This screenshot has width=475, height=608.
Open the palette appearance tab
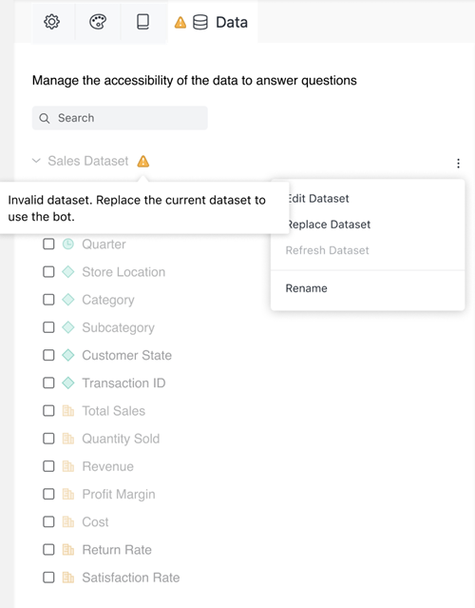point(98,22)
